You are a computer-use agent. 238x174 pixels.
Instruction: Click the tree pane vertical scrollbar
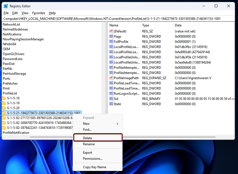pyautogui.click(x=104, y=68)
